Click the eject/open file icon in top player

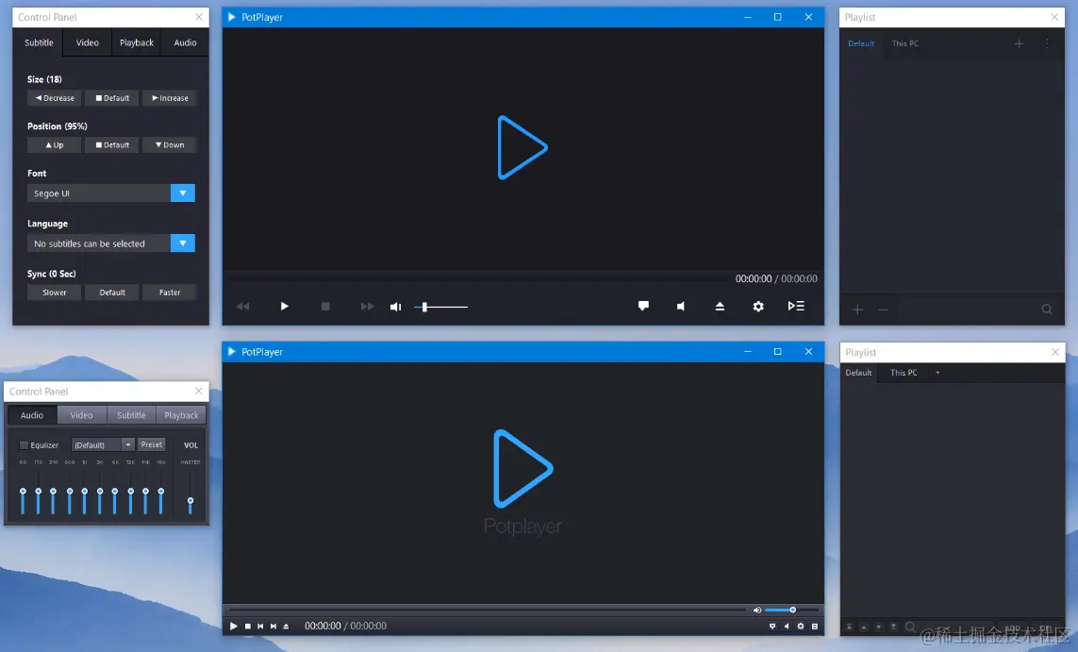coord(719,306)
